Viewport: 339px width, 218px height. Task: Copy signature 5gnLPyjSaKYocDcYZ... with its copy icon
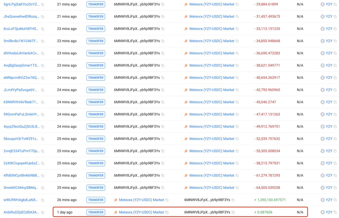pos(43,5)
